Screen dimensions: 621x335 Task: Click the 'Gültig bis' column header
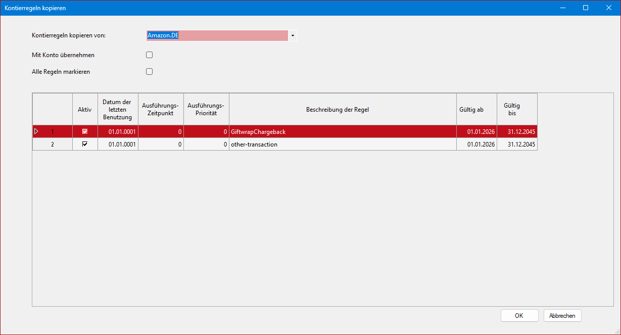[x=517, y=110]
